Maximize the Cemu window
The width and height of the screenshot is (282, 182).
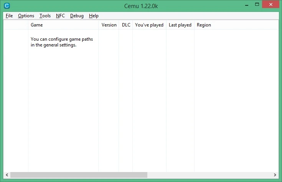coord(257,5)
